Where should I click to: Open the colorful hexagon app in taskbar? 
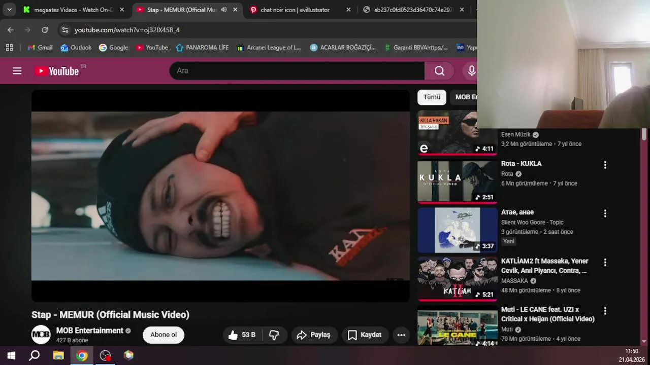128,355
